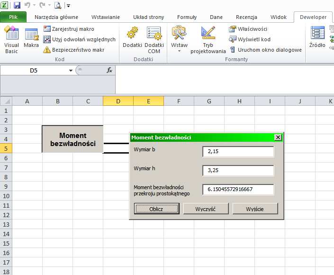Viewport: 334px width, 275px height.
Task: Select column J header
Action: click(x=300, y=101)
